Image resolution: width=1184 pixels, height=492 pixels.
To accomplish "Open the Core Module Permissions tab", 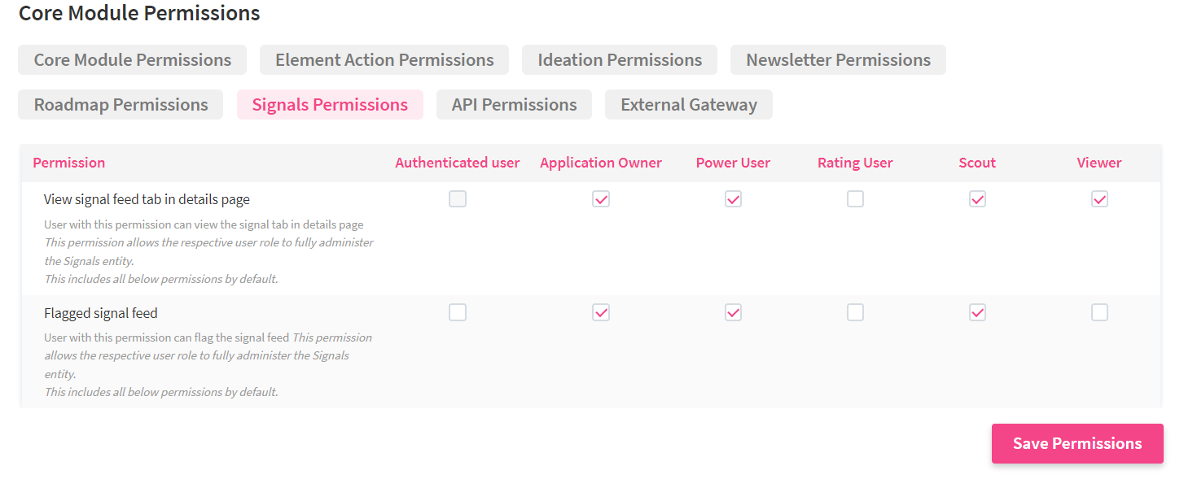I will 133,60.
